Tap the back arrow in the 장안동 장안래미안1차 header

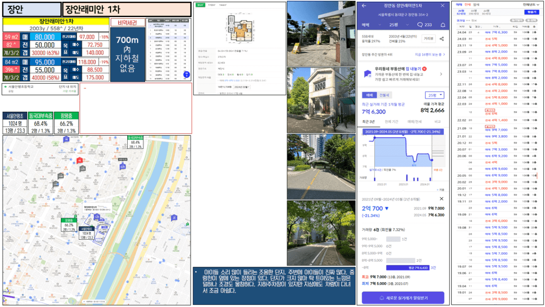[364, 6]
